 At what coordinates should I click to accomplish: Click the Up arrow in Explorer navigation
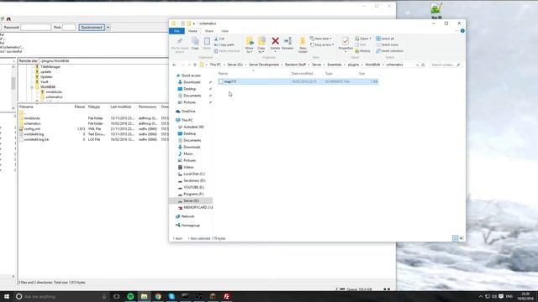[x=195, y=65]
